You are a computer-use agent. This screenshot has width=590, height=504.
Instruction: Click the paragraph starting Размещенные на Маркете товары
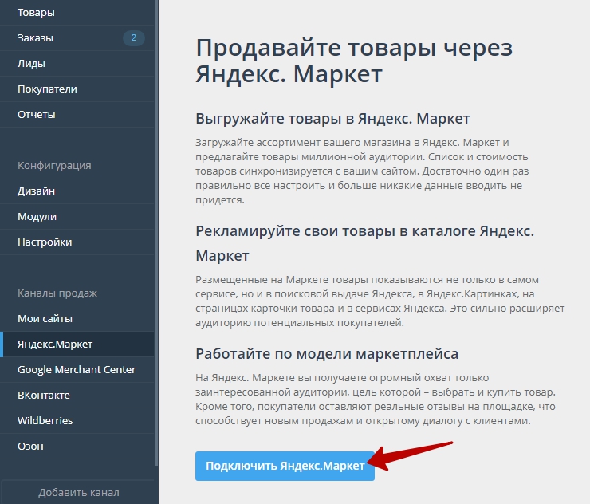pyautogui.click(x=380, y=301)
